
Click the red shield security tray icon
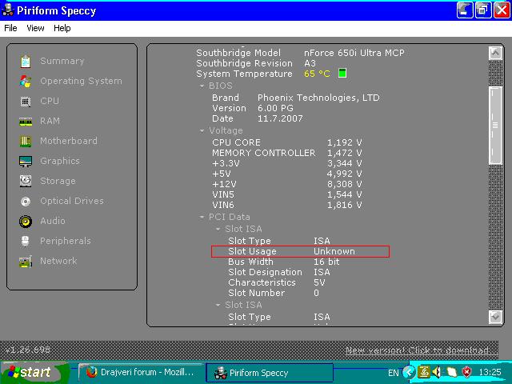467,372
